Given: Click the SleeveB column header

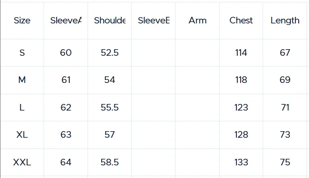Looking at the screenshot, I should point(154,21).
